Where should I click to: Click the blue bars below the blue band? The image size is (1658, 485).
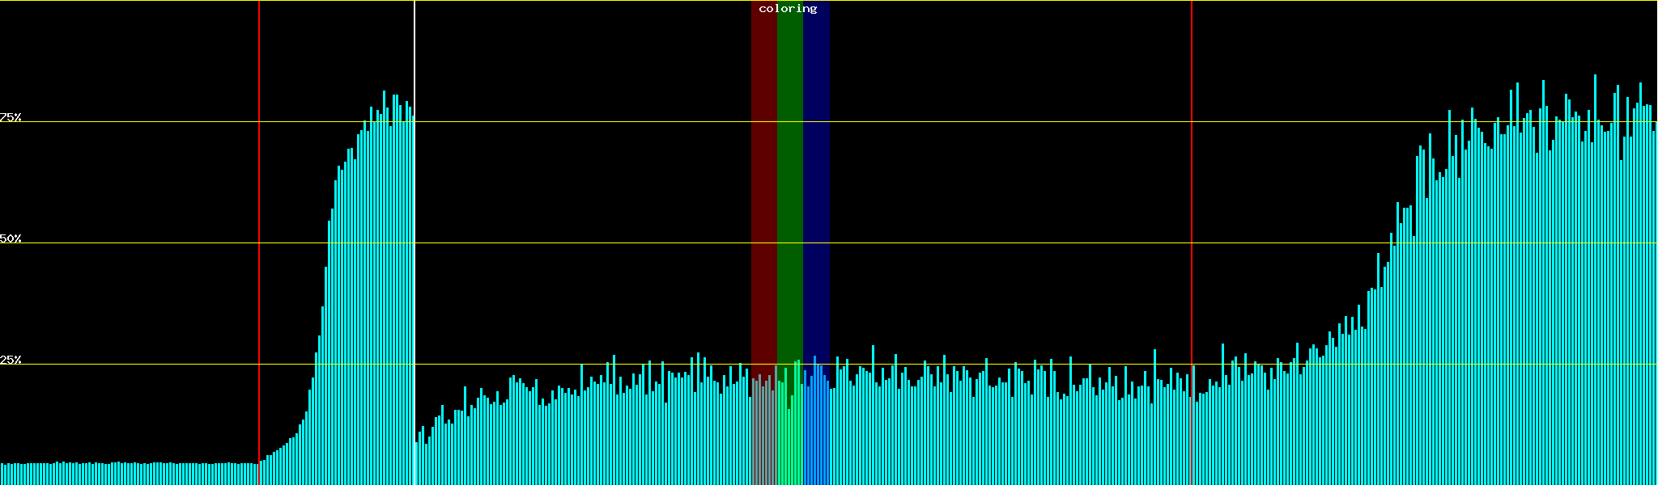pos(816,436)
